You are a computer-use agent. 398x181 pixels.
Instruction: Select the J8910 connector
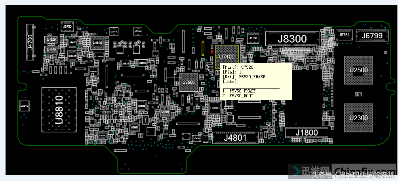[x=25, y=106]
